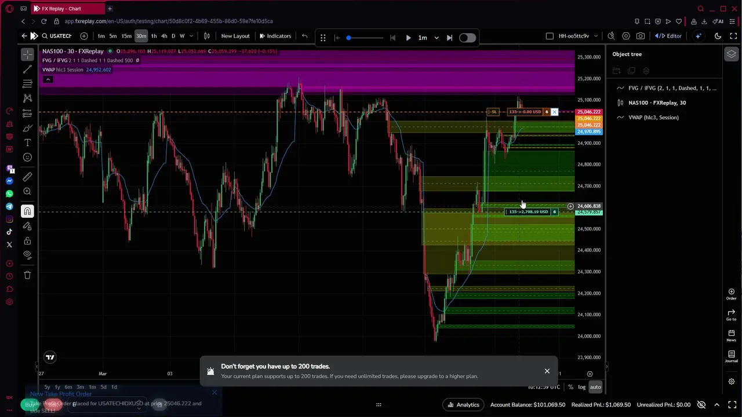Image resolution: width=742 pixels, height=417 pixels.
Task: Select the ruler measure tool
Action: tap(27, 177)
